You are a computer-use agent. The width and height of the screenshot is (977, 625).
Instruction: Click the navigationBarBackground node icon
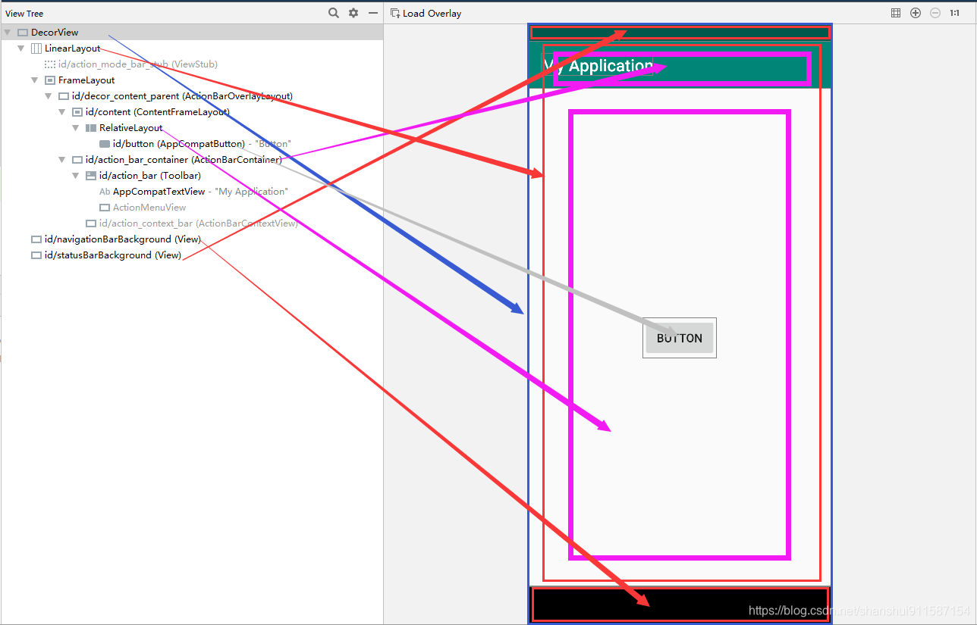coord(36,239)
